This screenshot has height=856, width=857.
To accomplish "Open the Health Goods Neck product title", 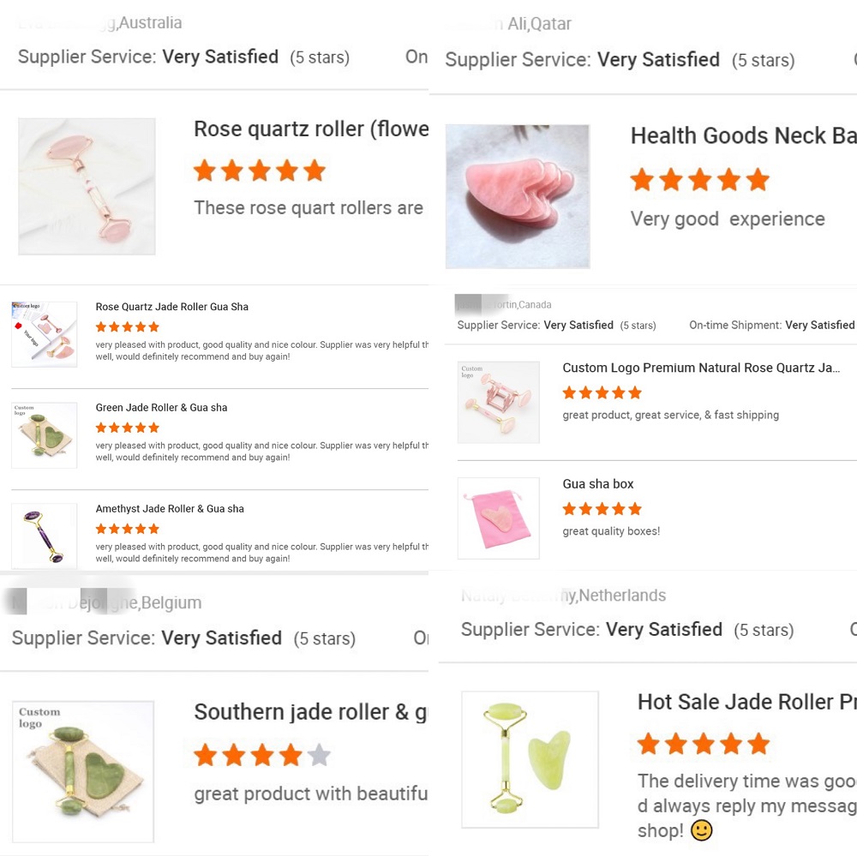I will 742,135.
